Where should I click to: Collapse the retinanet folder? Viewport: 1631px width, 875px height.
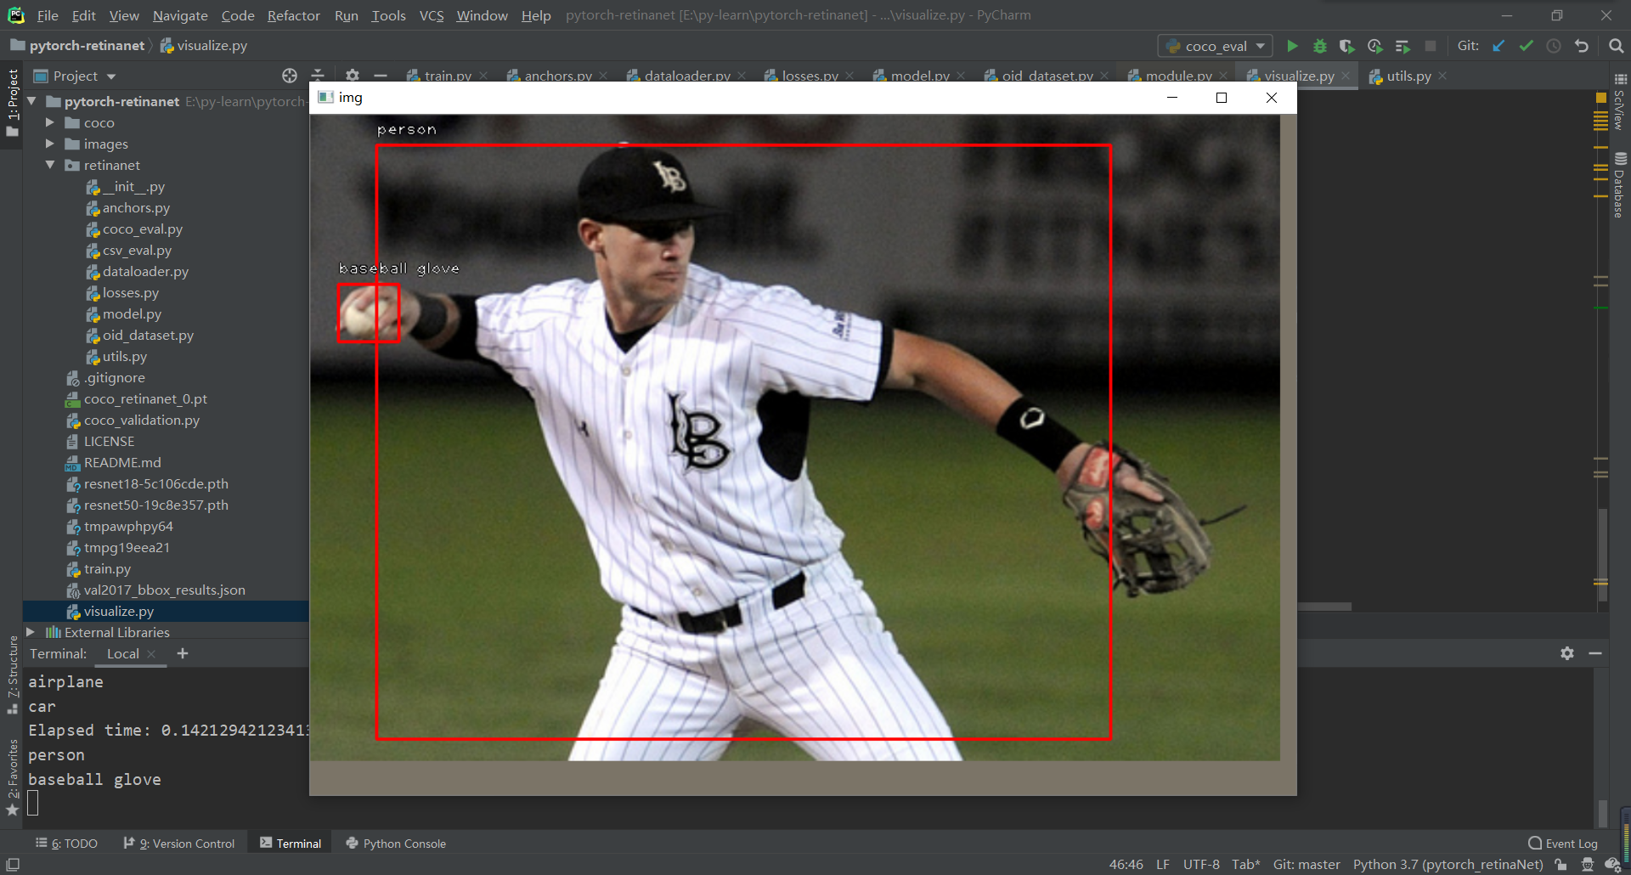pyautogui.click(x=50, y=166)
